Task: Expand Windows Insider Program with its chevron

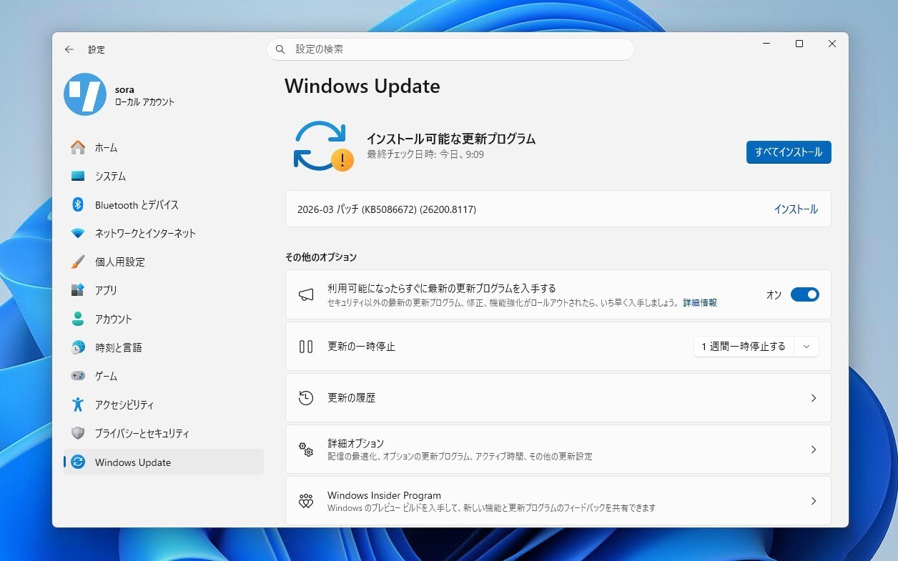Action: click(813, 501)
